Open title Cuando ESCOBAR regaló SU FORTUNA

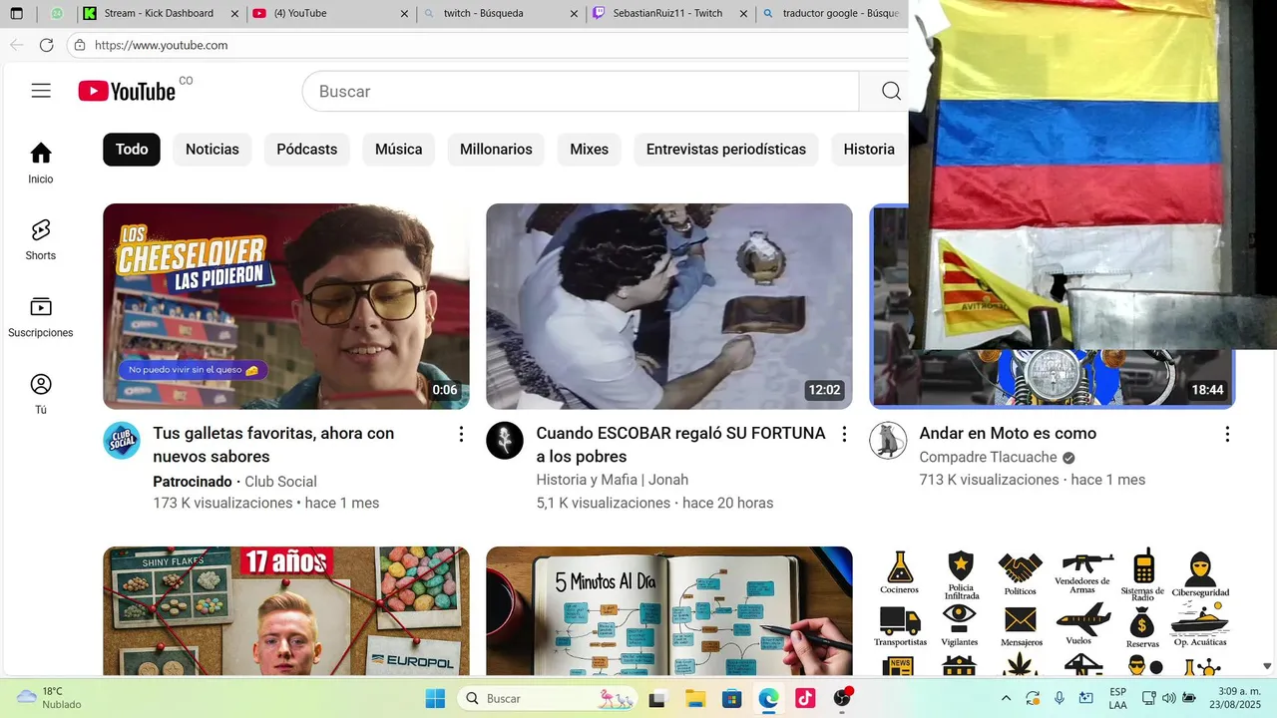[x=680, y=445]
